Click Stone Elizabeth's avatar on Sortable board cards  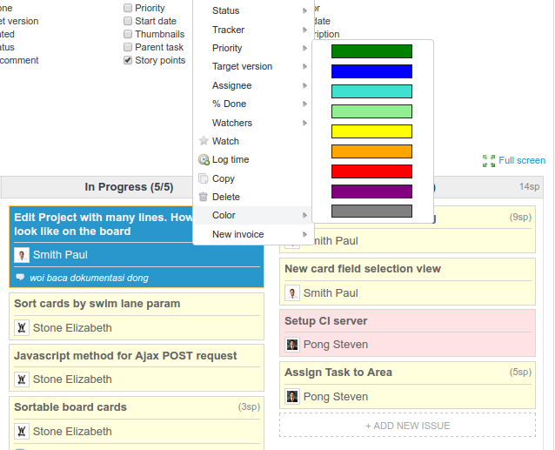tap(22, 431)
